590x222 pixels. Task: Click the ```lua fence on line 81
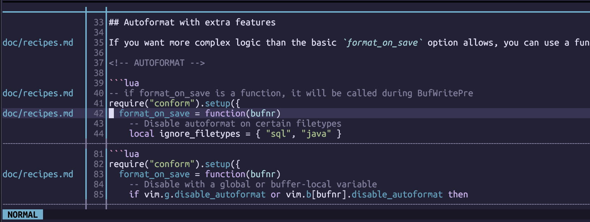[x=124, y=154]
